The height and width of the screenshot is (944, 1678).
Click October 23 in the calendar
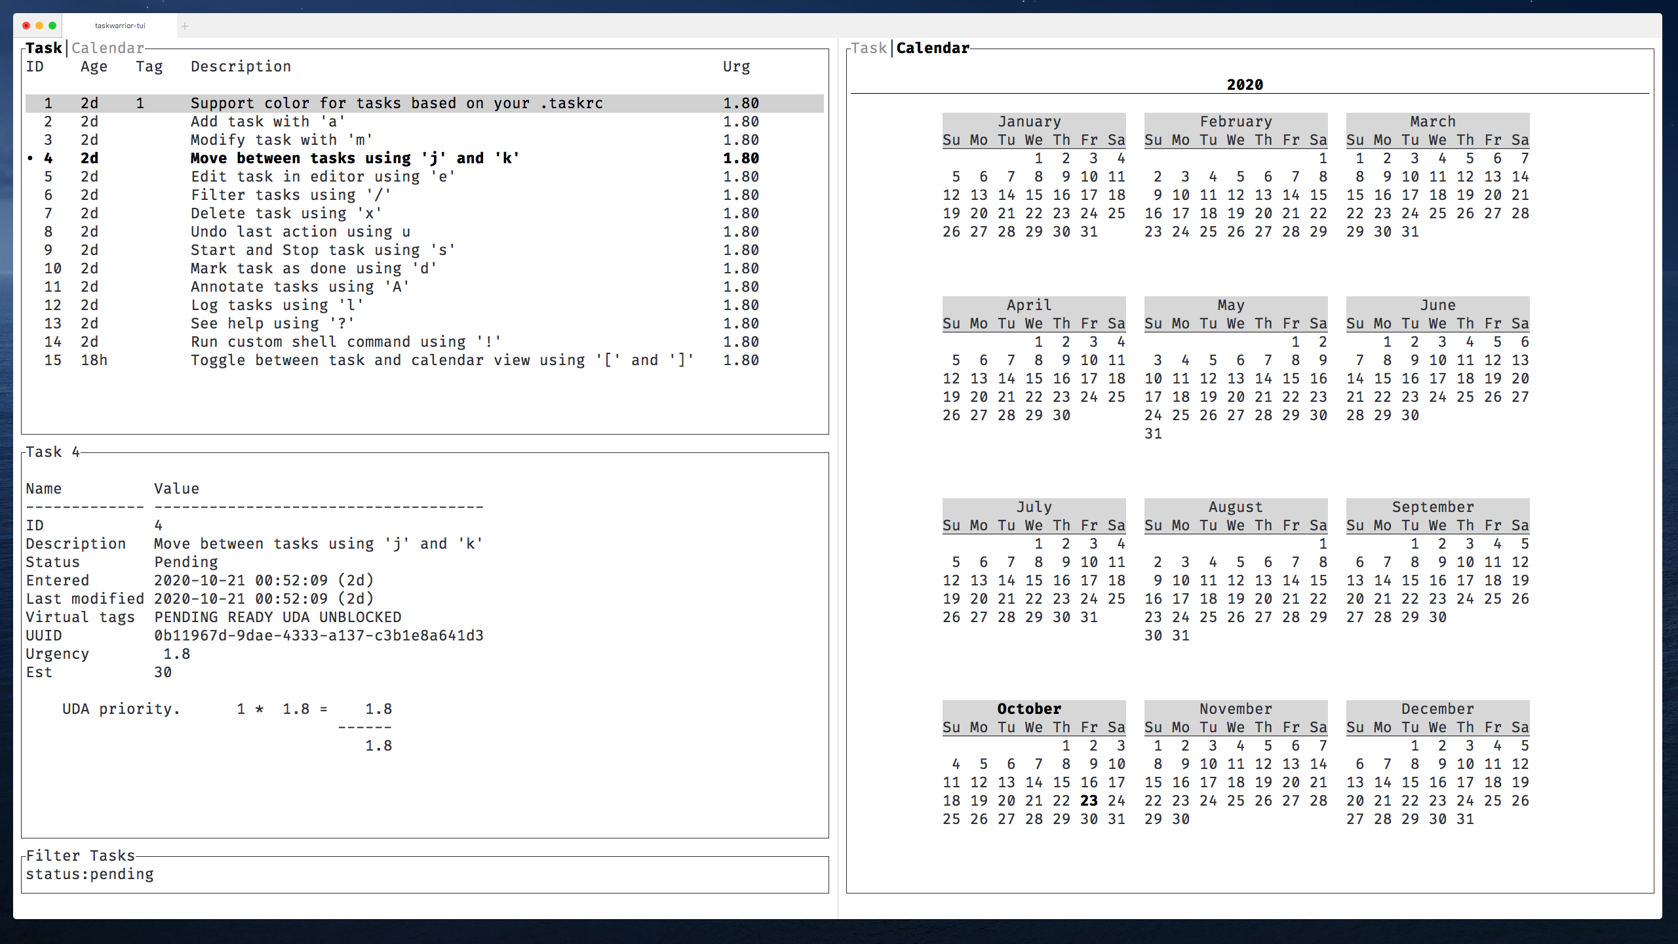tap(1087, 800)
